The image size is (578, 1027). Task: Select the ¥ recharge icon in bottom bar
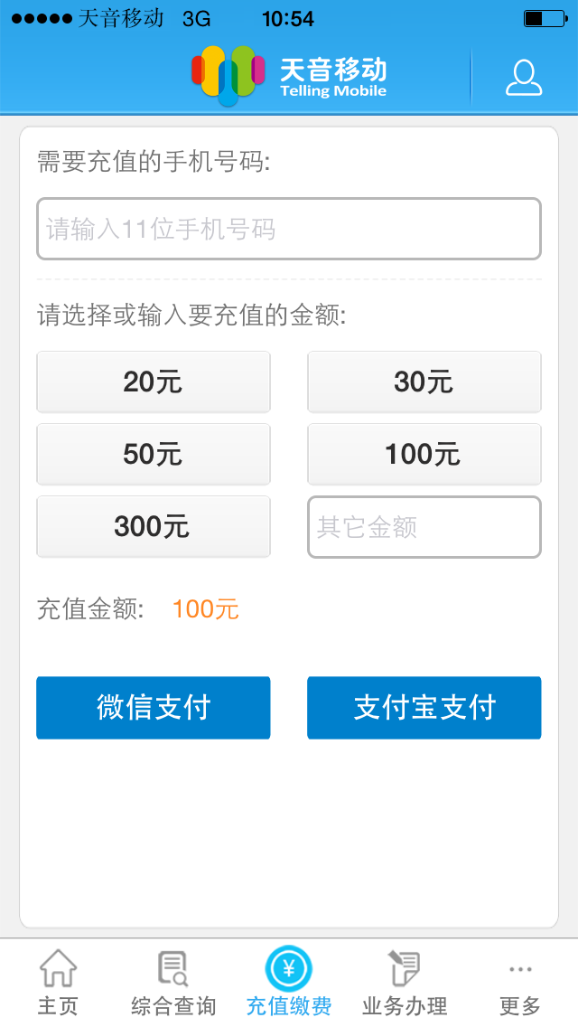(x=288, y=966)
